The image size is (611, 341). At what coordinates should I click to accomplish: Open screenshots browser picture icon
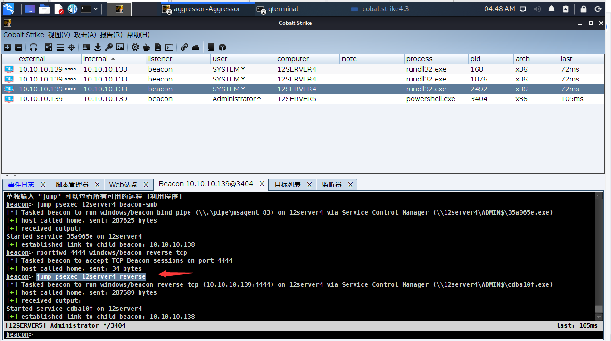point(120,47)
